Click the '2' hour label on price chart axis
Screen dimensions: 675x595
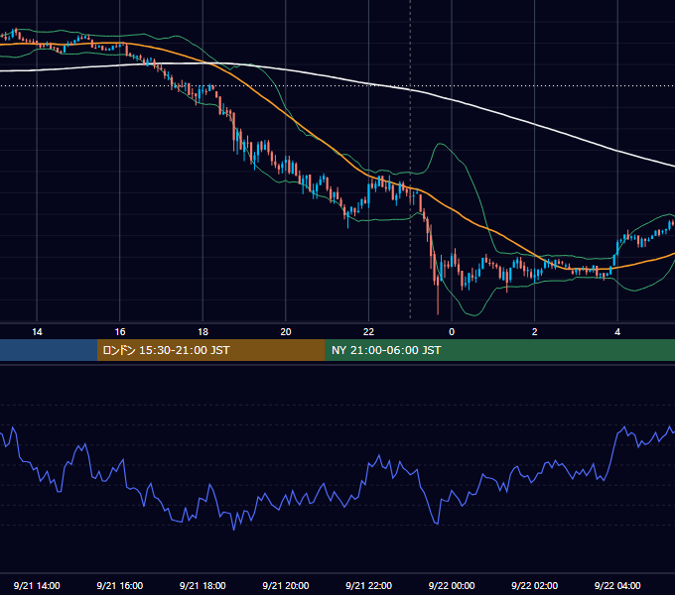pyautogui.click(x=535, y=332)
